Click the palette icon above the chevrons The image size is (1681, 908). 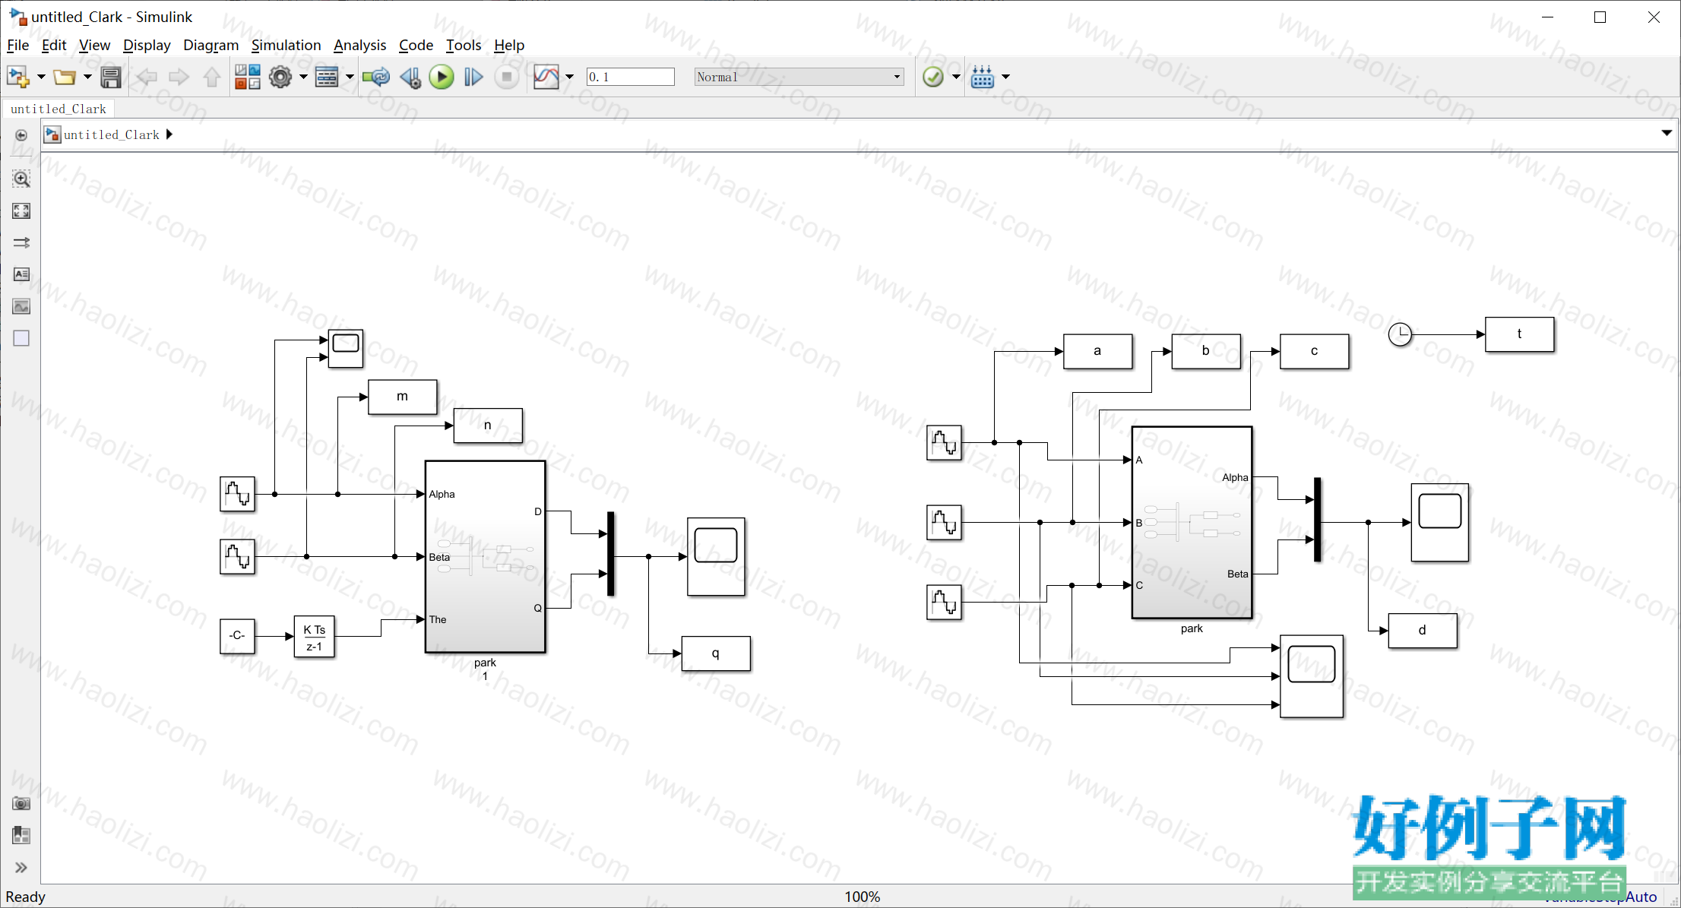click(x=21, y=836)
